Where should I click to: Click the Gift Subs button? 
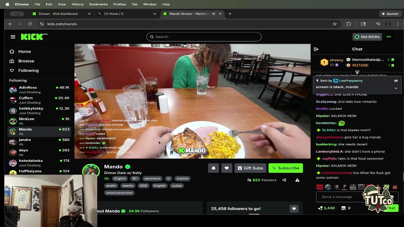251,168
